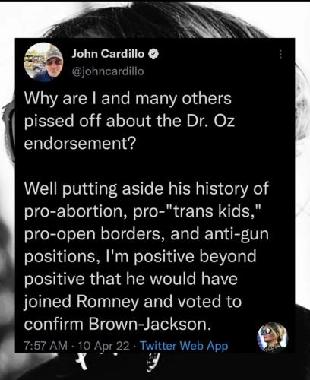
Task: Click the Twitter Web App source link
Action: [x=184, y=346]
